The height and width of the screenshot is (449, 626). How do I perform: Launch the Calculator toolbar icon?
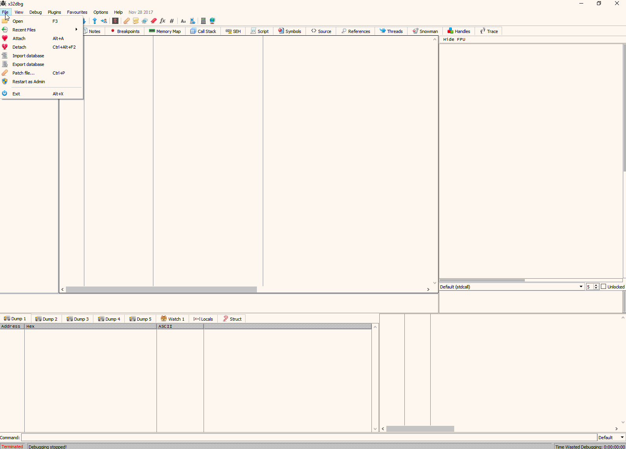pos(203,21)
